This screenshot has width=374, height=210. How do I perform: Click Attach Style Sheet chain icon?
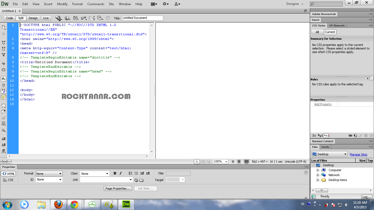click(x=350, y=136)
